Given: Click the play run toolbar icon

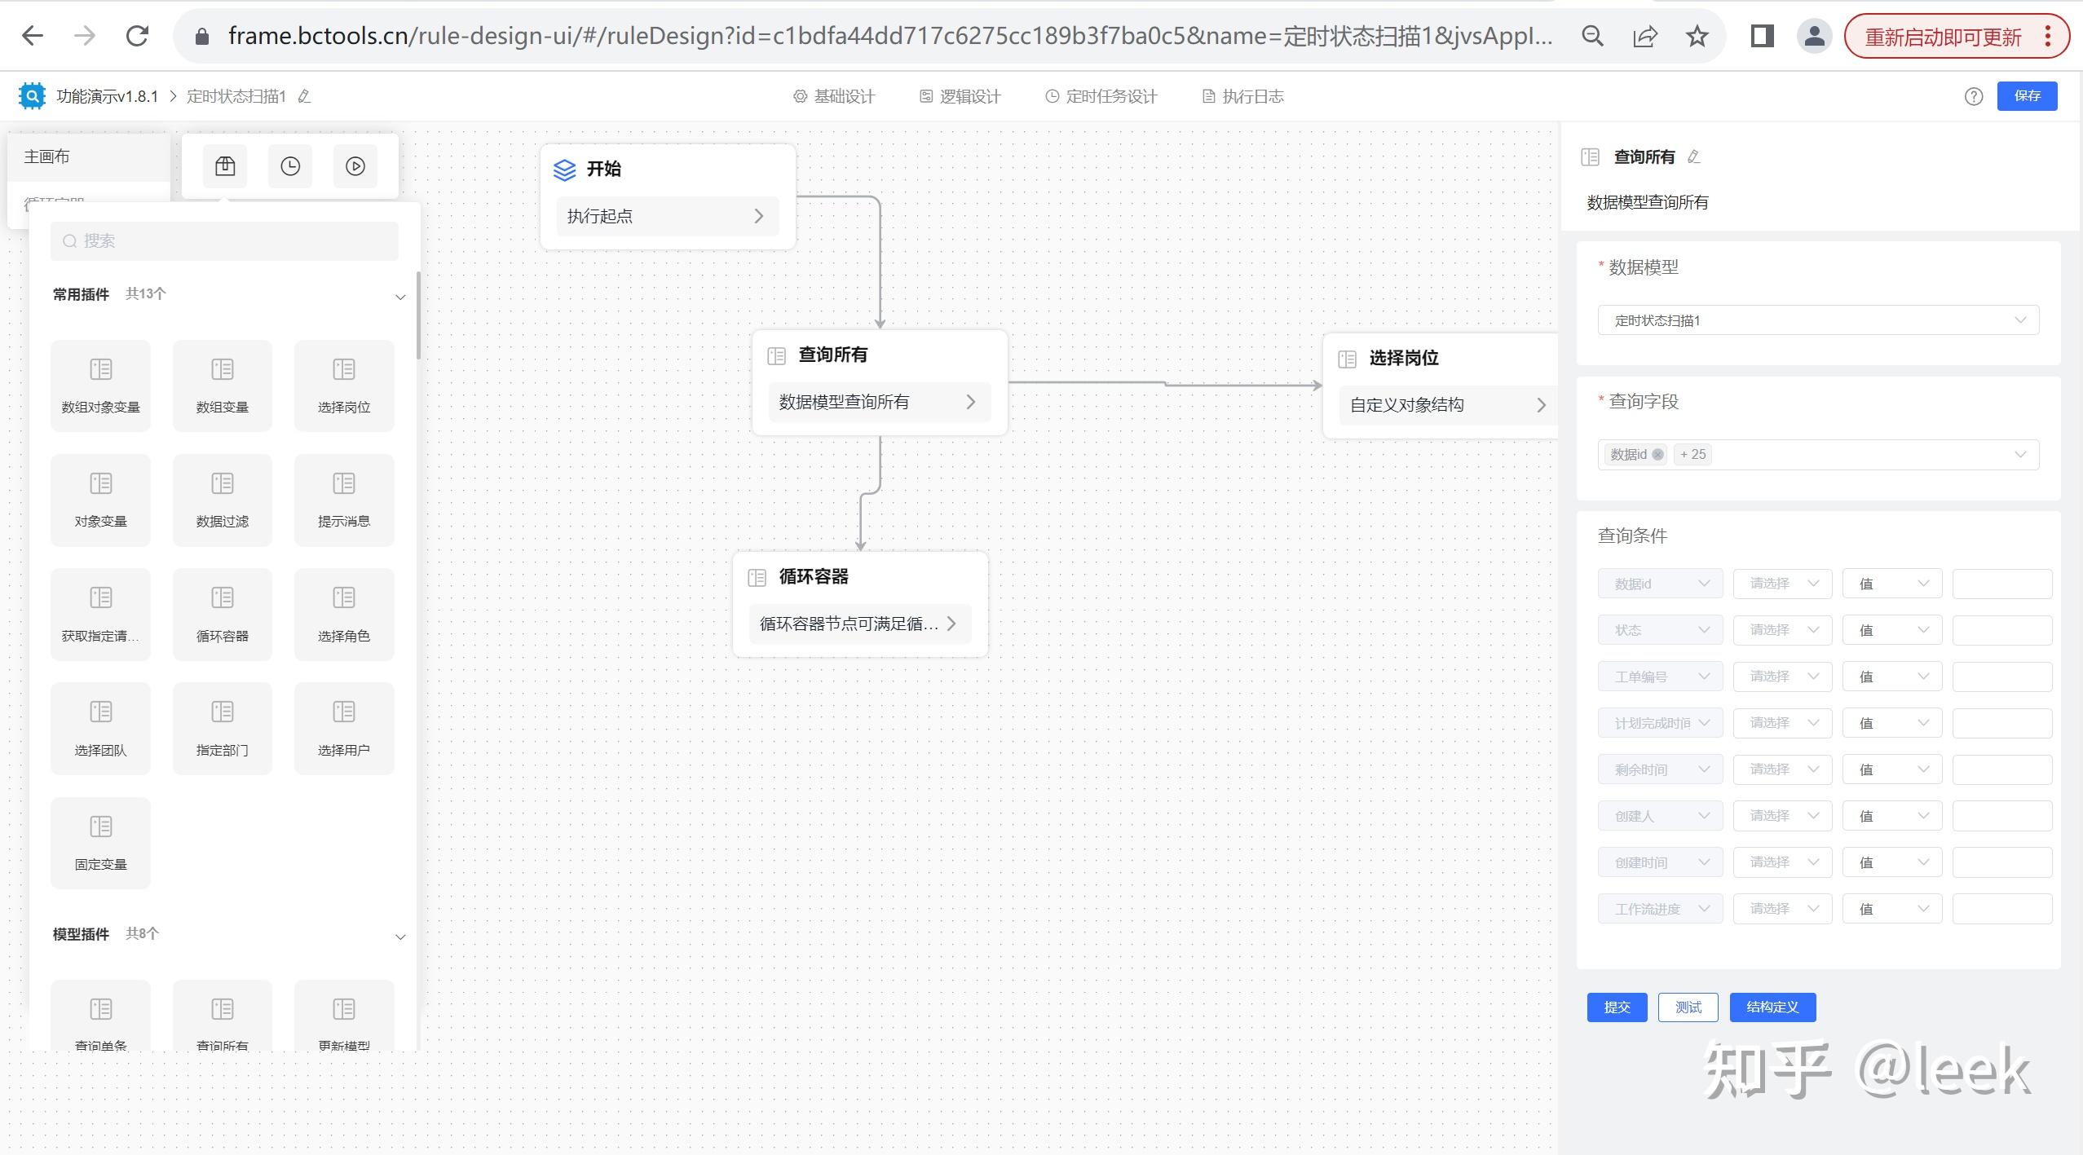Looking at the screenshot, I should click(x=355, y=166).
